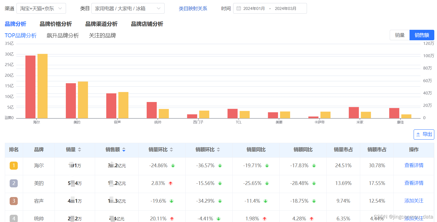The image size is (437, 222).
Task: Open the 类目 category dropdown
Action: [128, 8]
